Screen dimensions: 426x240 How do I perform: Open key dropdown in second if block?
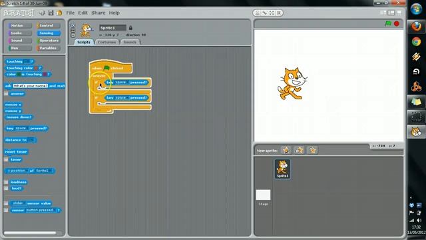pos(122,97)
